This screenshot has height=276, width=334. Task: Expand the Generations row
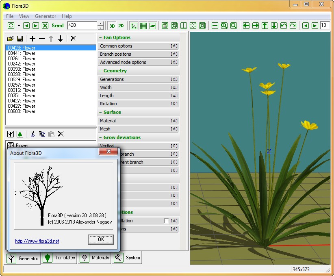138,79
